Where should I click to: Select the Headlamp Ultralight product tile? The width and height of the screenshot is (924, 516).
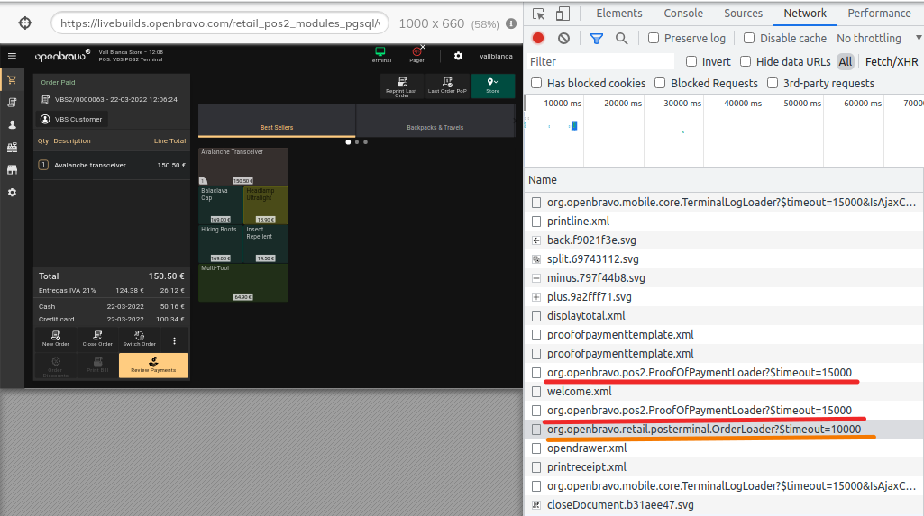266,205
